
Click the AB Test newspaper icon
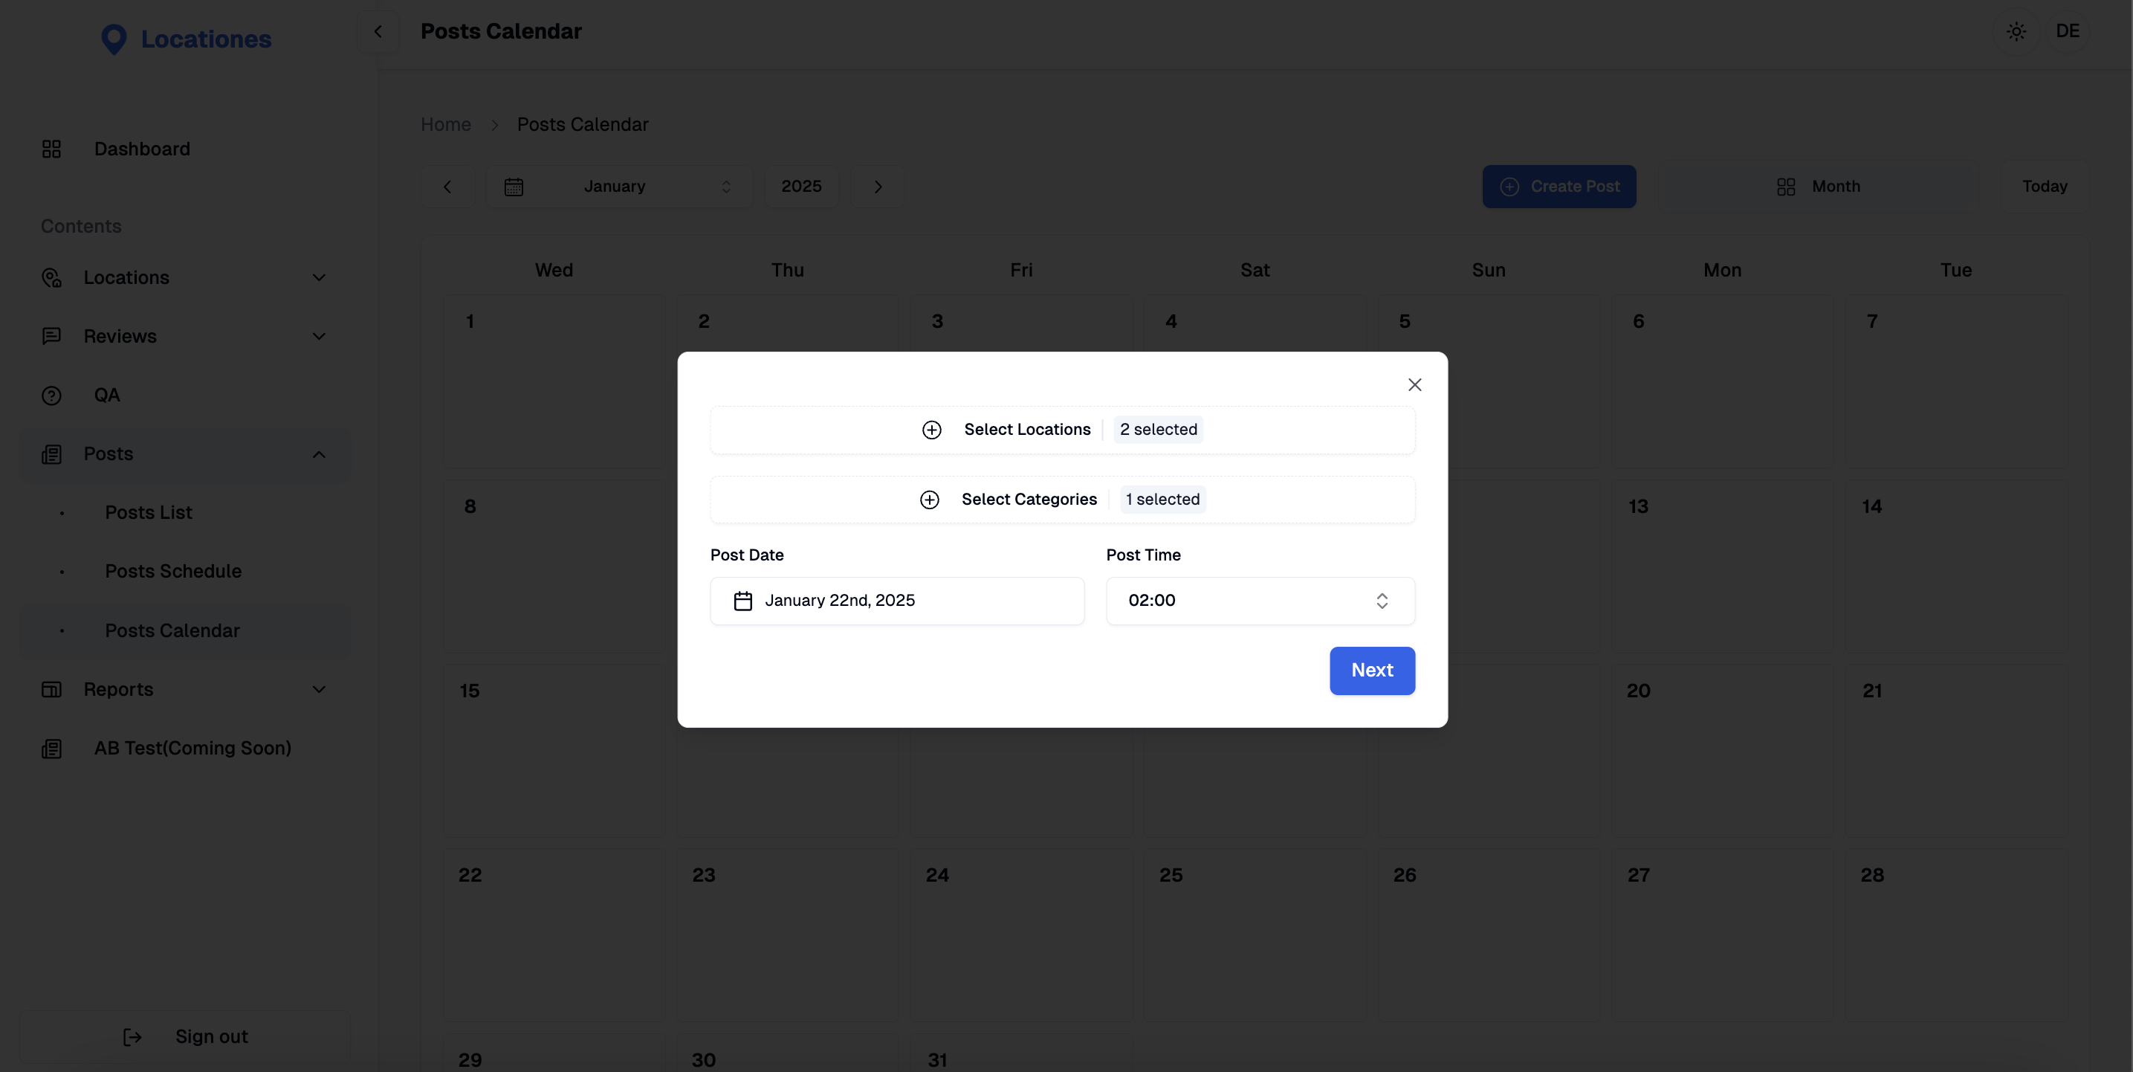tap(51, 749)
